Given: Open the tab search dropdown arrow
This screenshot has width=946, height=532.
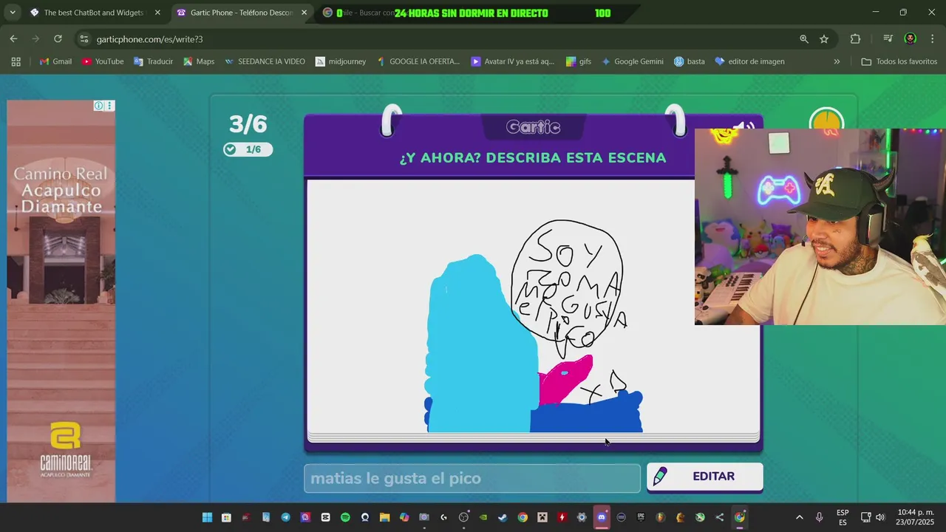Looking at the screenshot, I should [x=13, y=13].
